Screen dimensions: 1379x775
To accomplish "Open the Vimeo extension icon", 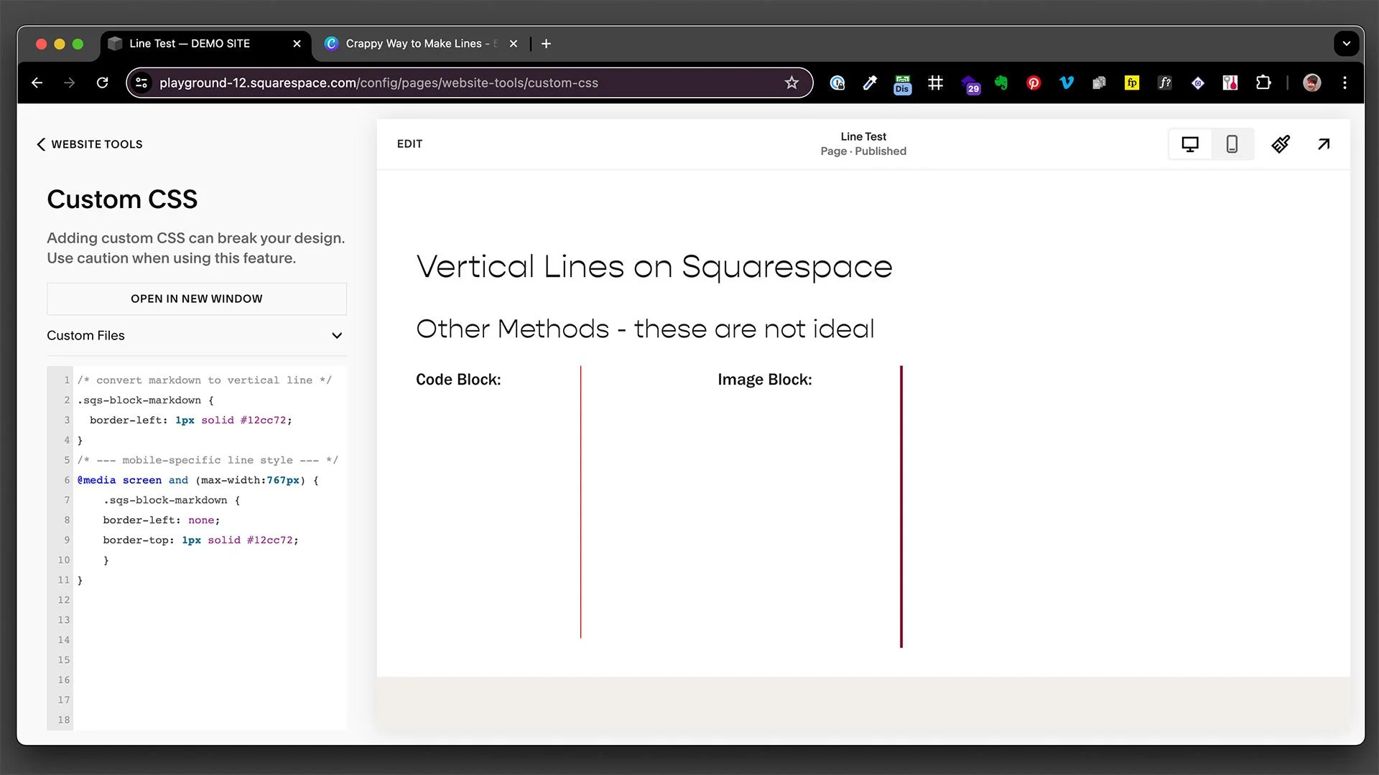I will (1067, 83).
